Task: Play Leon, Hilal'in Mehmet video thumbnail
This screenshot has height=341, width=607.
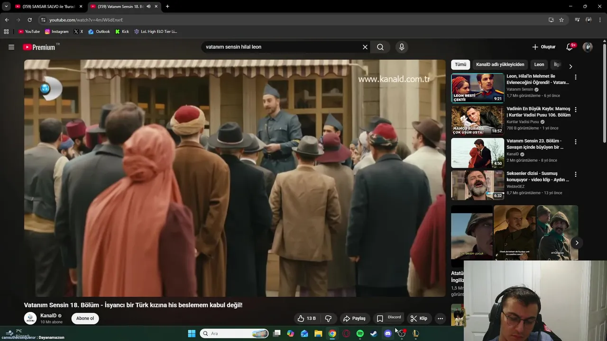Action: [x=478, y=88]
